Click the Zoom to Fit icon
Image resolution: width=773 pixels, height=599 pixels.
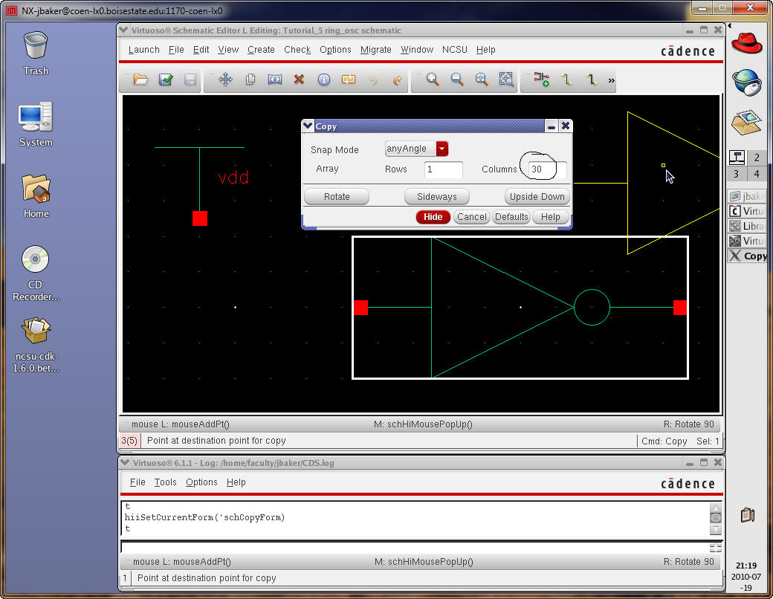[506, 80]
